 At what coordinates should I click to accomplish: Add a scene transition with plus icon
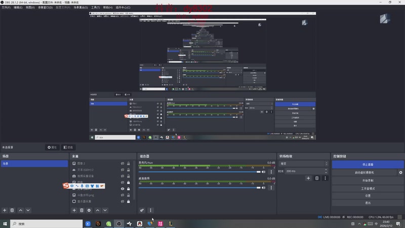tap(308, 178)
